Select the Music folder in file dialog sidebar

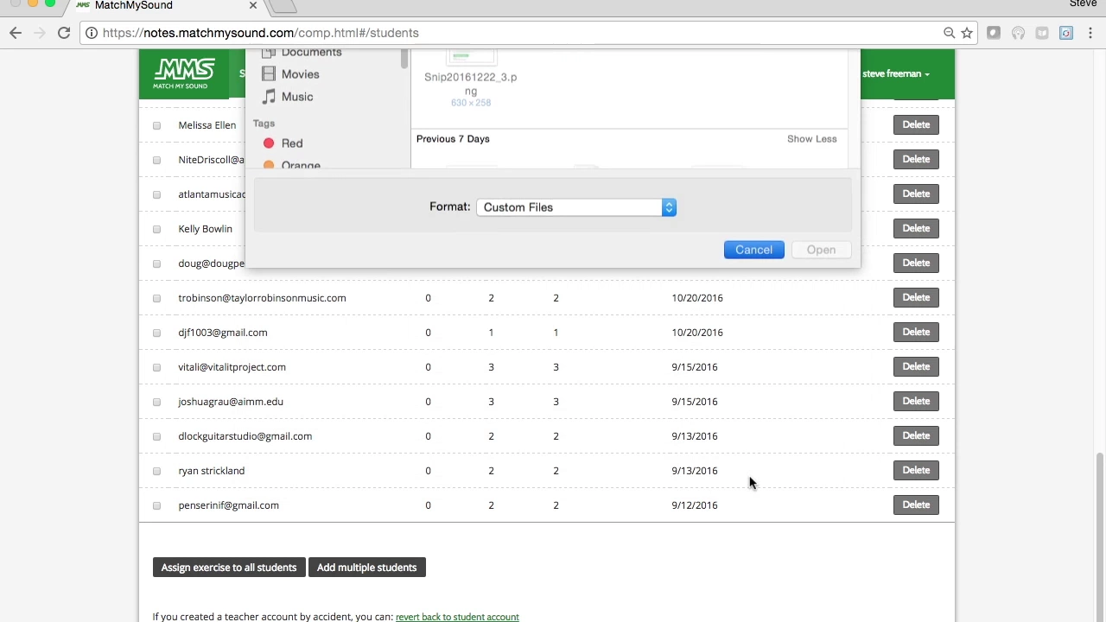point(296,97)
